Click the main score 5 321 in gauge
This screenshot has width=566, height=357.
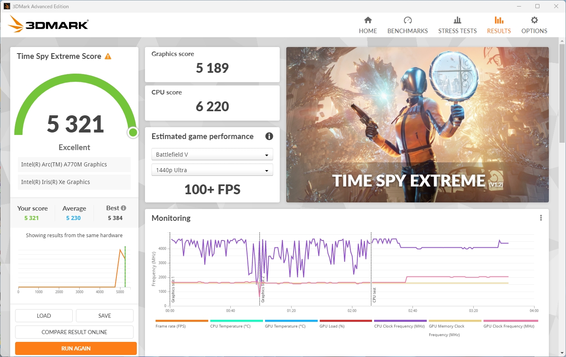pos(76,124)
